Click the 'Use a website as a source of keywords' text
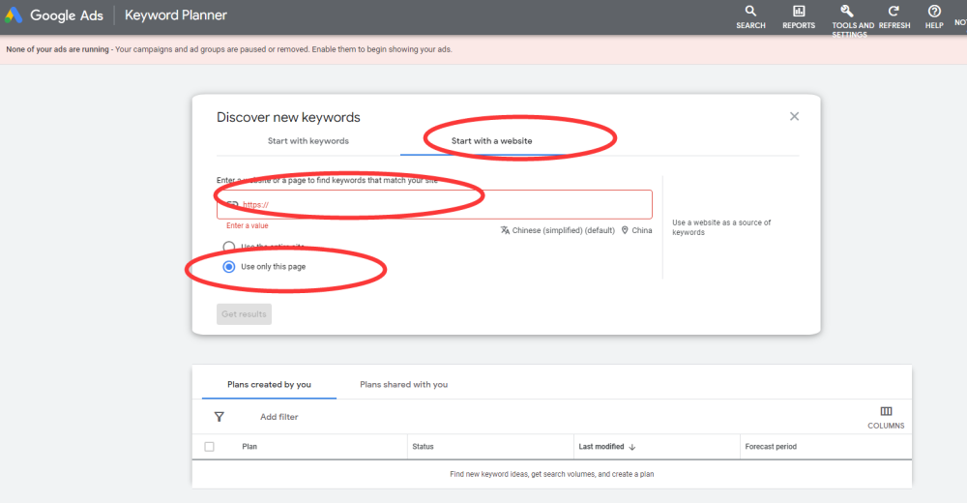 721,227
